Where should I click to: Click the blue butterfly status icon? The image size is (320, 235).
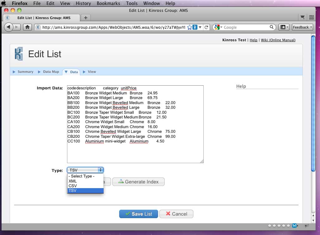294,225
